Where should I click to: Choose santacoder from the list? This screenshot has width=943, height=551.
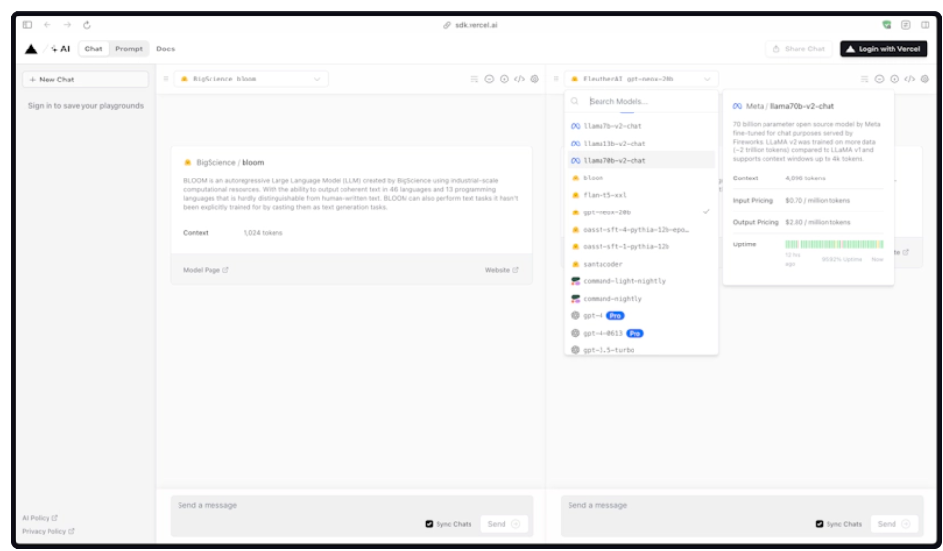(641, 264)
